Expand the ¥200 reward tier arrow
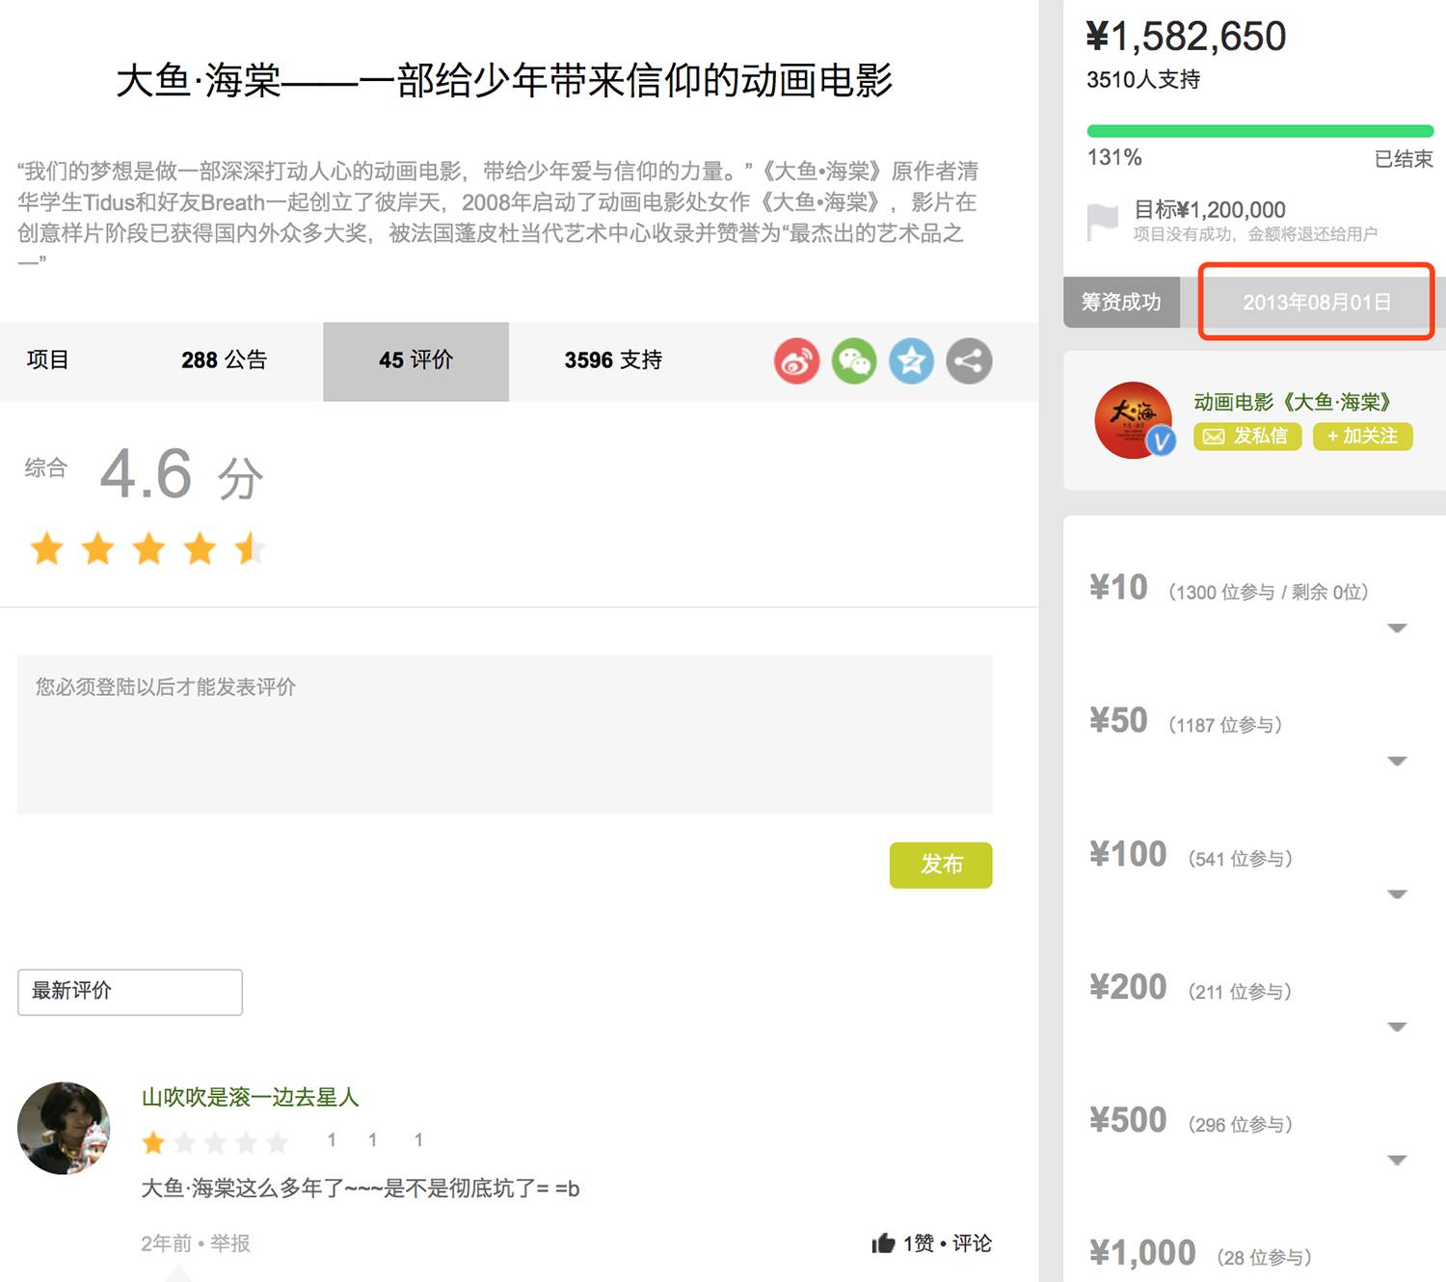 point(1397,1028)
